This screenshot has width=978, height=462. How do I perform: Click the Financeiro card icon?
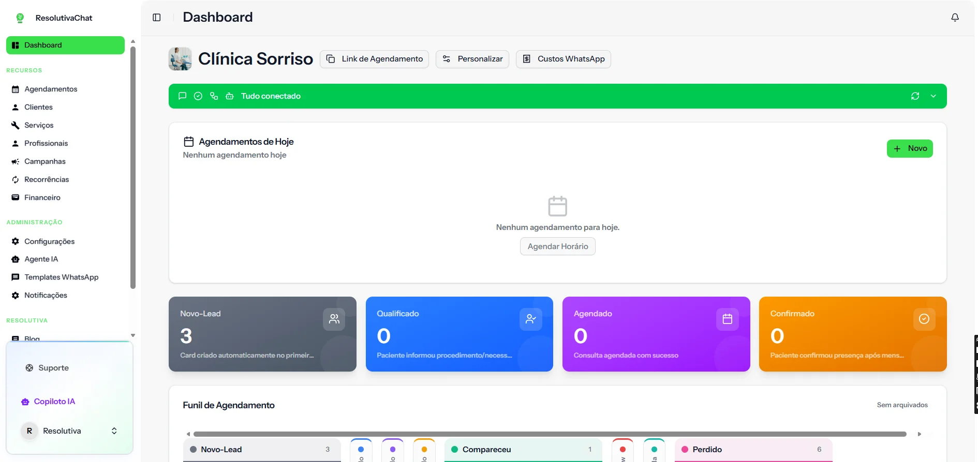tap(16, 197)
